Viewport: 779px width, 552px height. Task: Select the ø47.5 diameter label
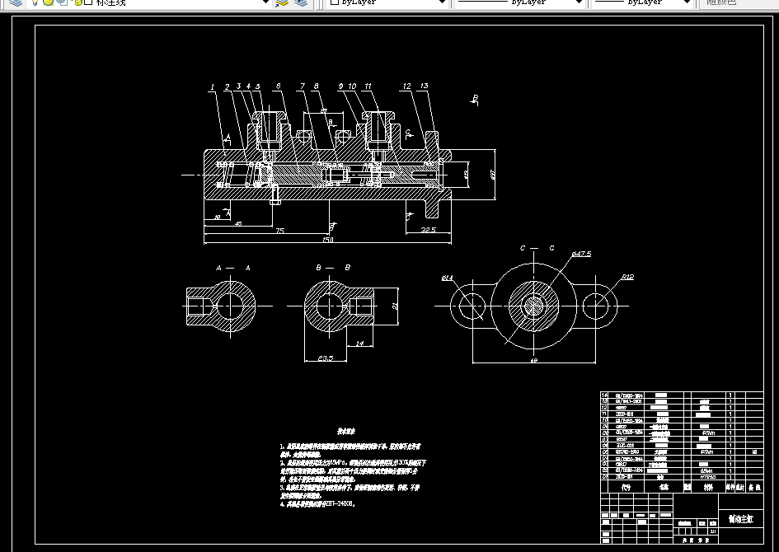(x=581, y=254)
